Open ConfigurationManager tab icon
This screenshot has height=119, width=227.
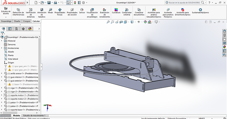17,29
